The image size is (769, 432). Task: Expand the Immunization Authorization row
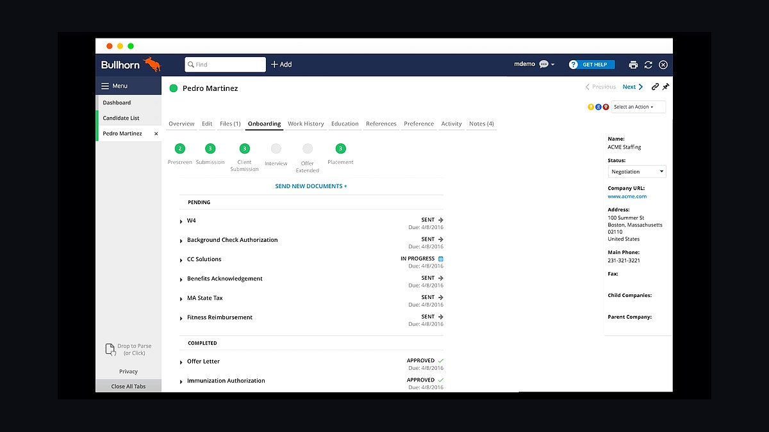pyautogui.click(x=181, y=381)
